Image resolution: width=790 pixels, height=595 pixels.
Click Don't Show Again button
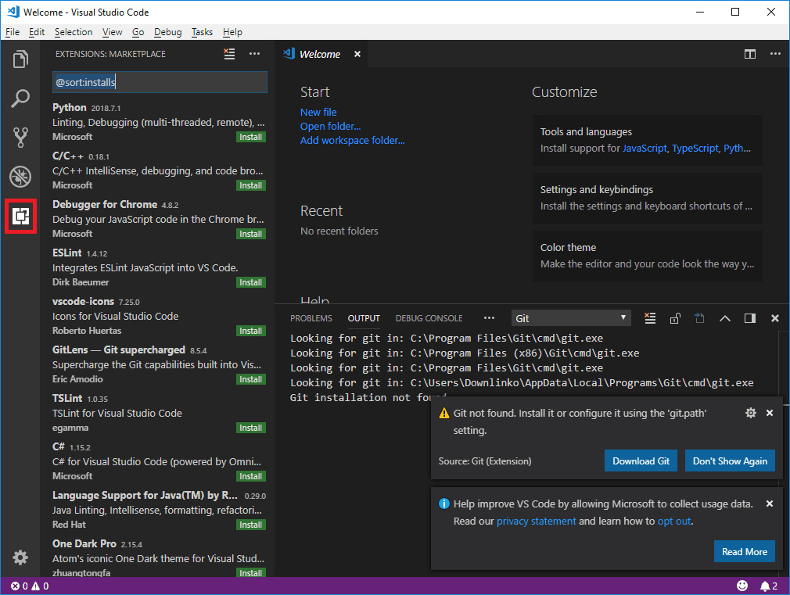(x=730, y=461)
